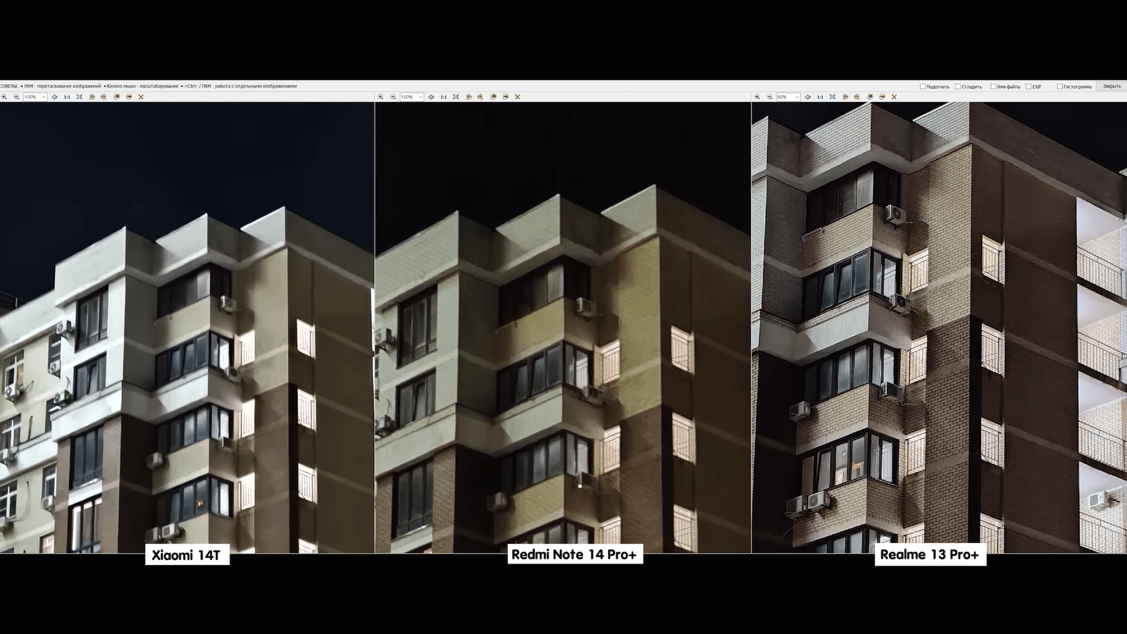
Task: Click the double-arrow fit icon in Xiaomi 14T panel
Action: click(54, 97)
